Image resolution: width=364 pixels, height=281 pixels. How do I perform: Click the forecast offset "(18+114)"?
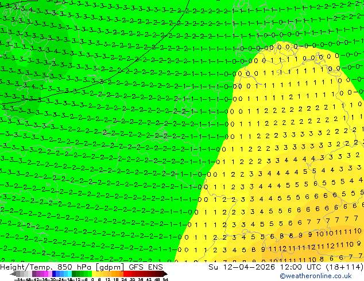pos(344,267)
